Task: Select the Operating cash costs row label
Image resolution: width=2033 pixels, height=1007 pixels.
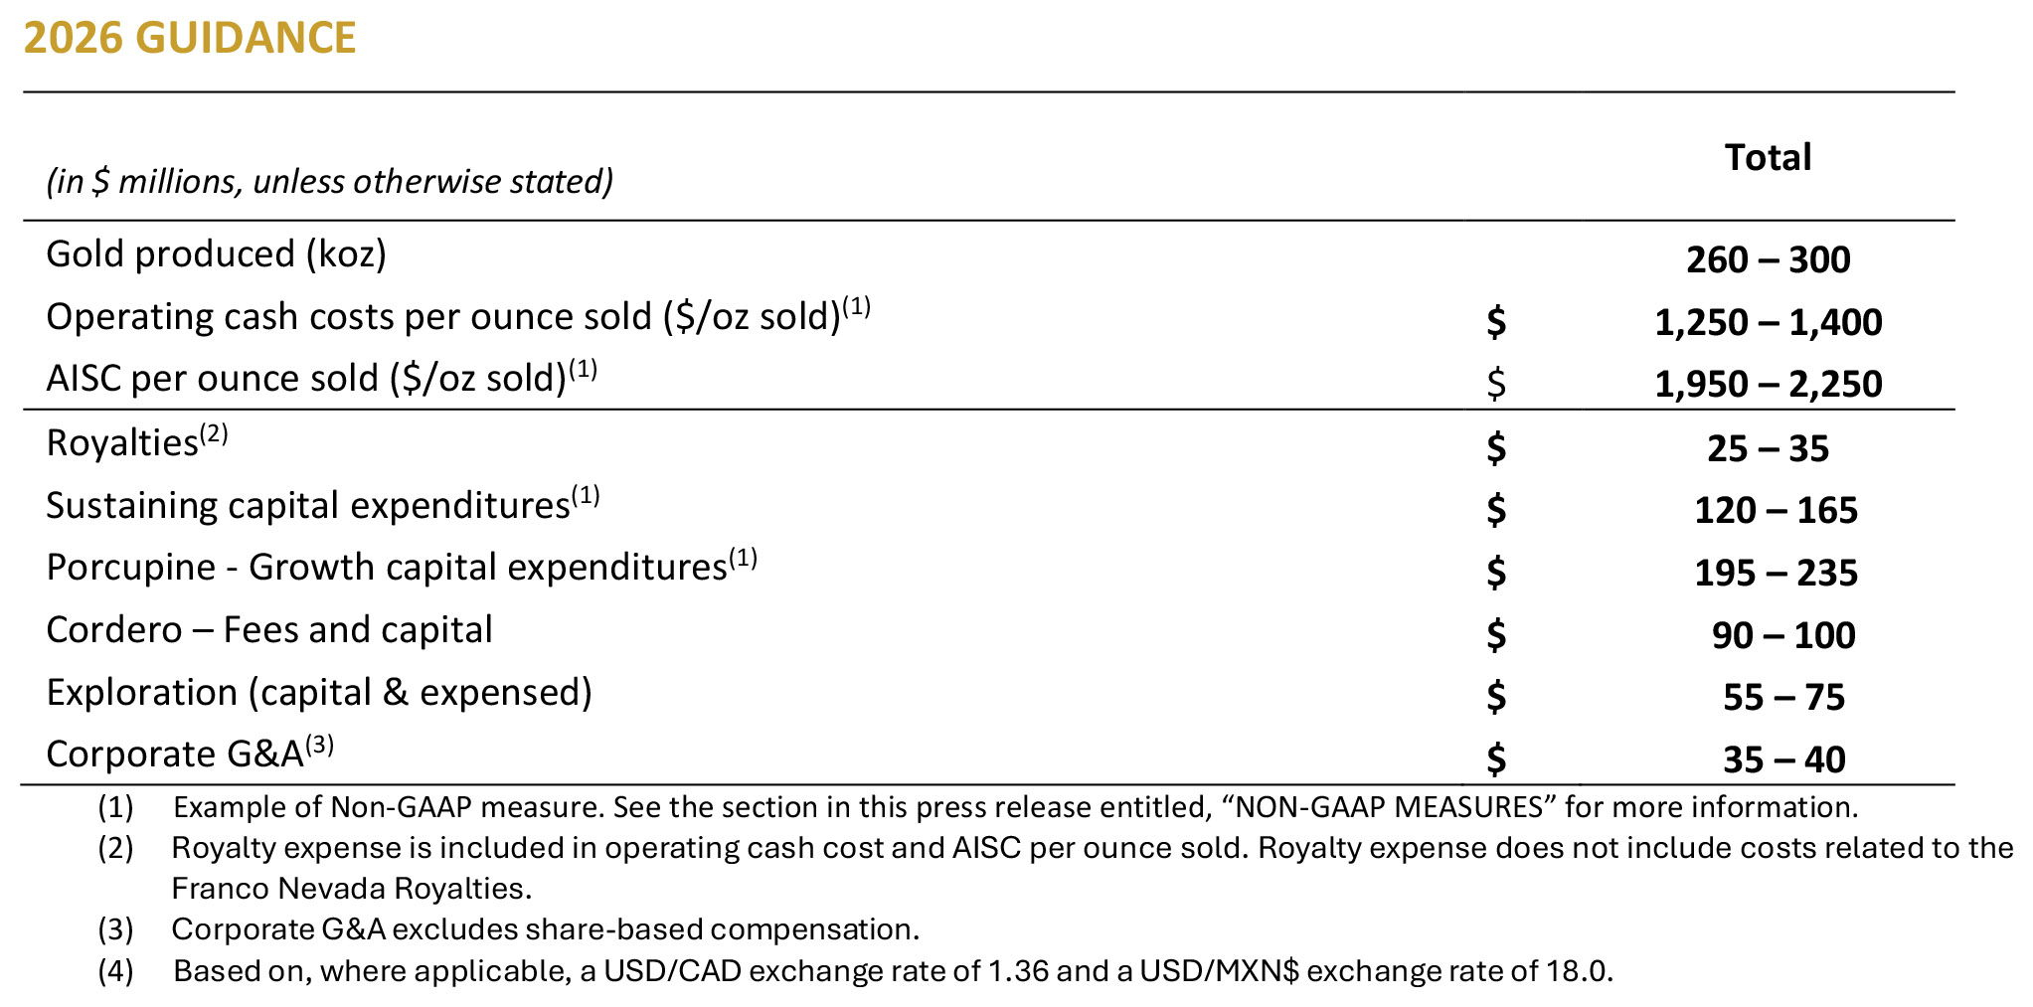Action: pos(443,317)
